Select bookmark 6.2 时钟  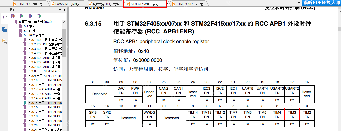tap(29, 31)
